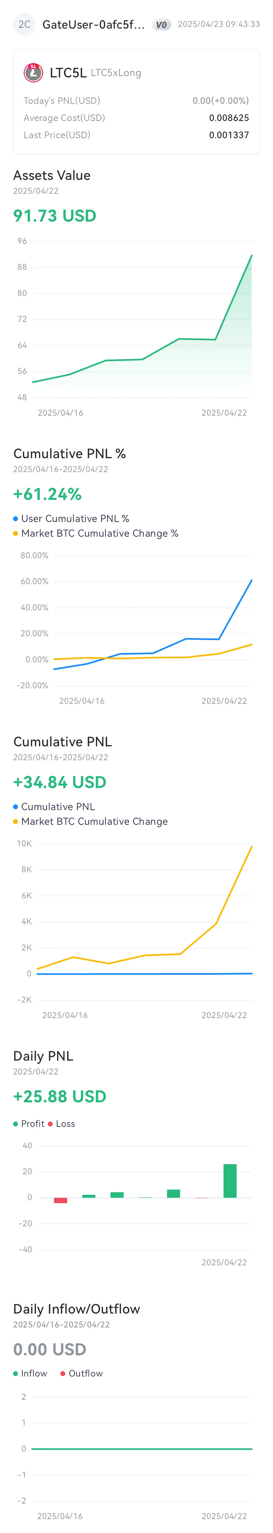
Task: Click the +61.24% cumulative PNL value
Action: click(48, 494)
